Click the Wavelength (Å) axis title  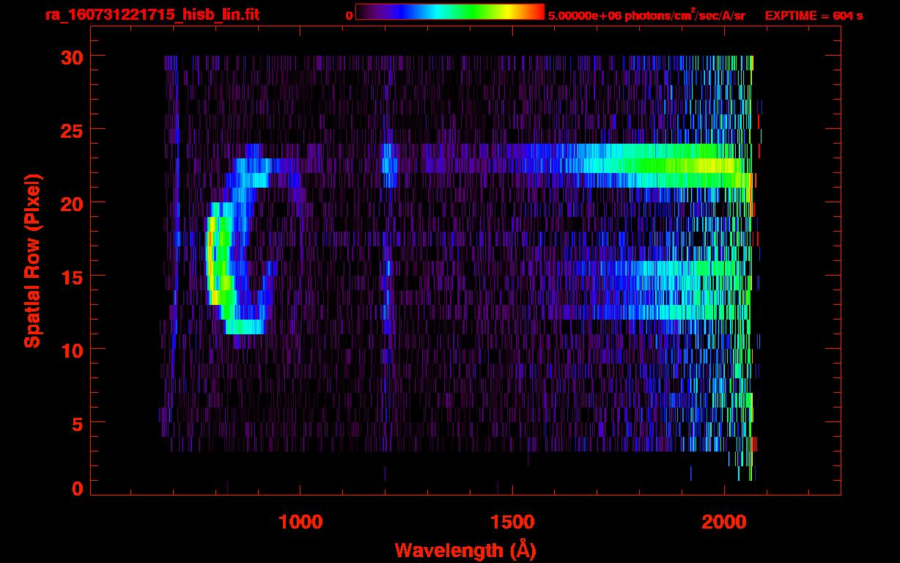466,550
